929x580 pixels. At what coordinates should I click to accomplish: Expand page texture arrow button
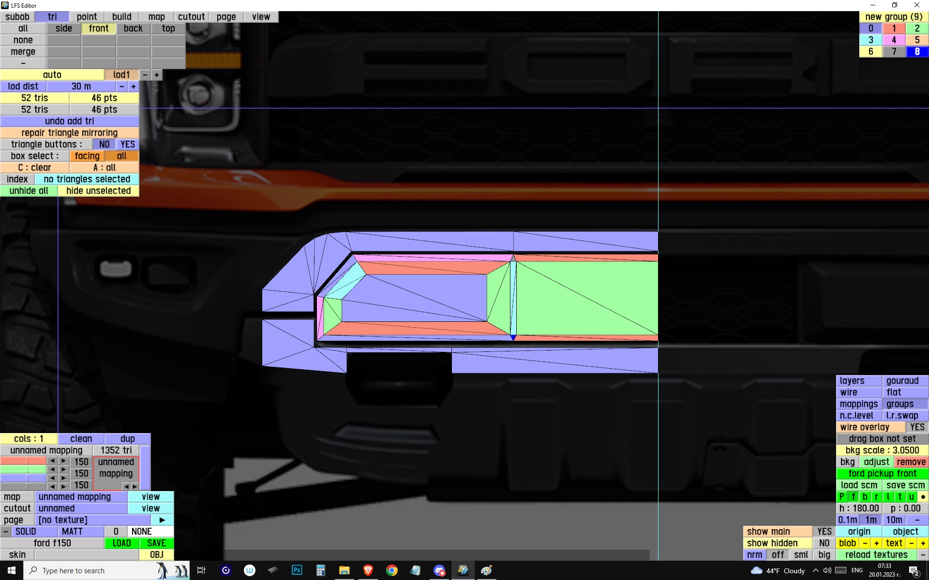click(x=162, y=520)
